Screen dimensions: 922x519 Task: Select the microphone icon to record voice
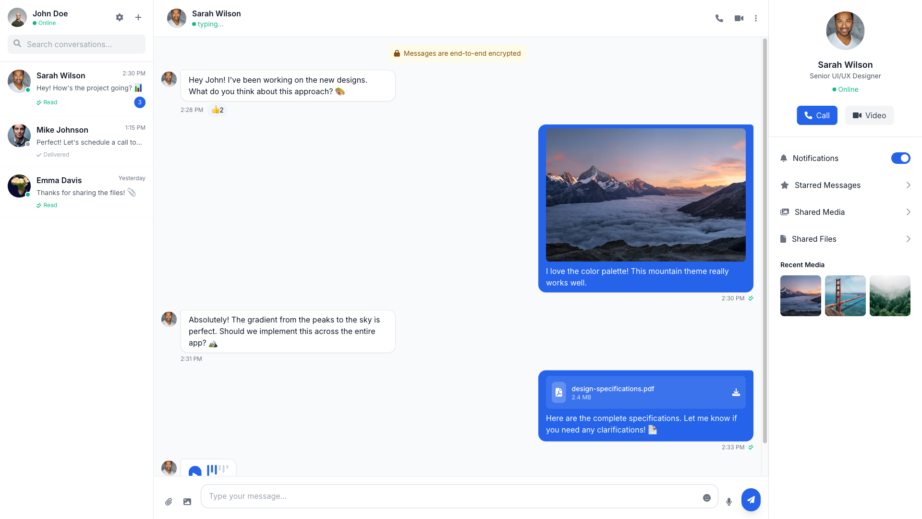point(728,501)
